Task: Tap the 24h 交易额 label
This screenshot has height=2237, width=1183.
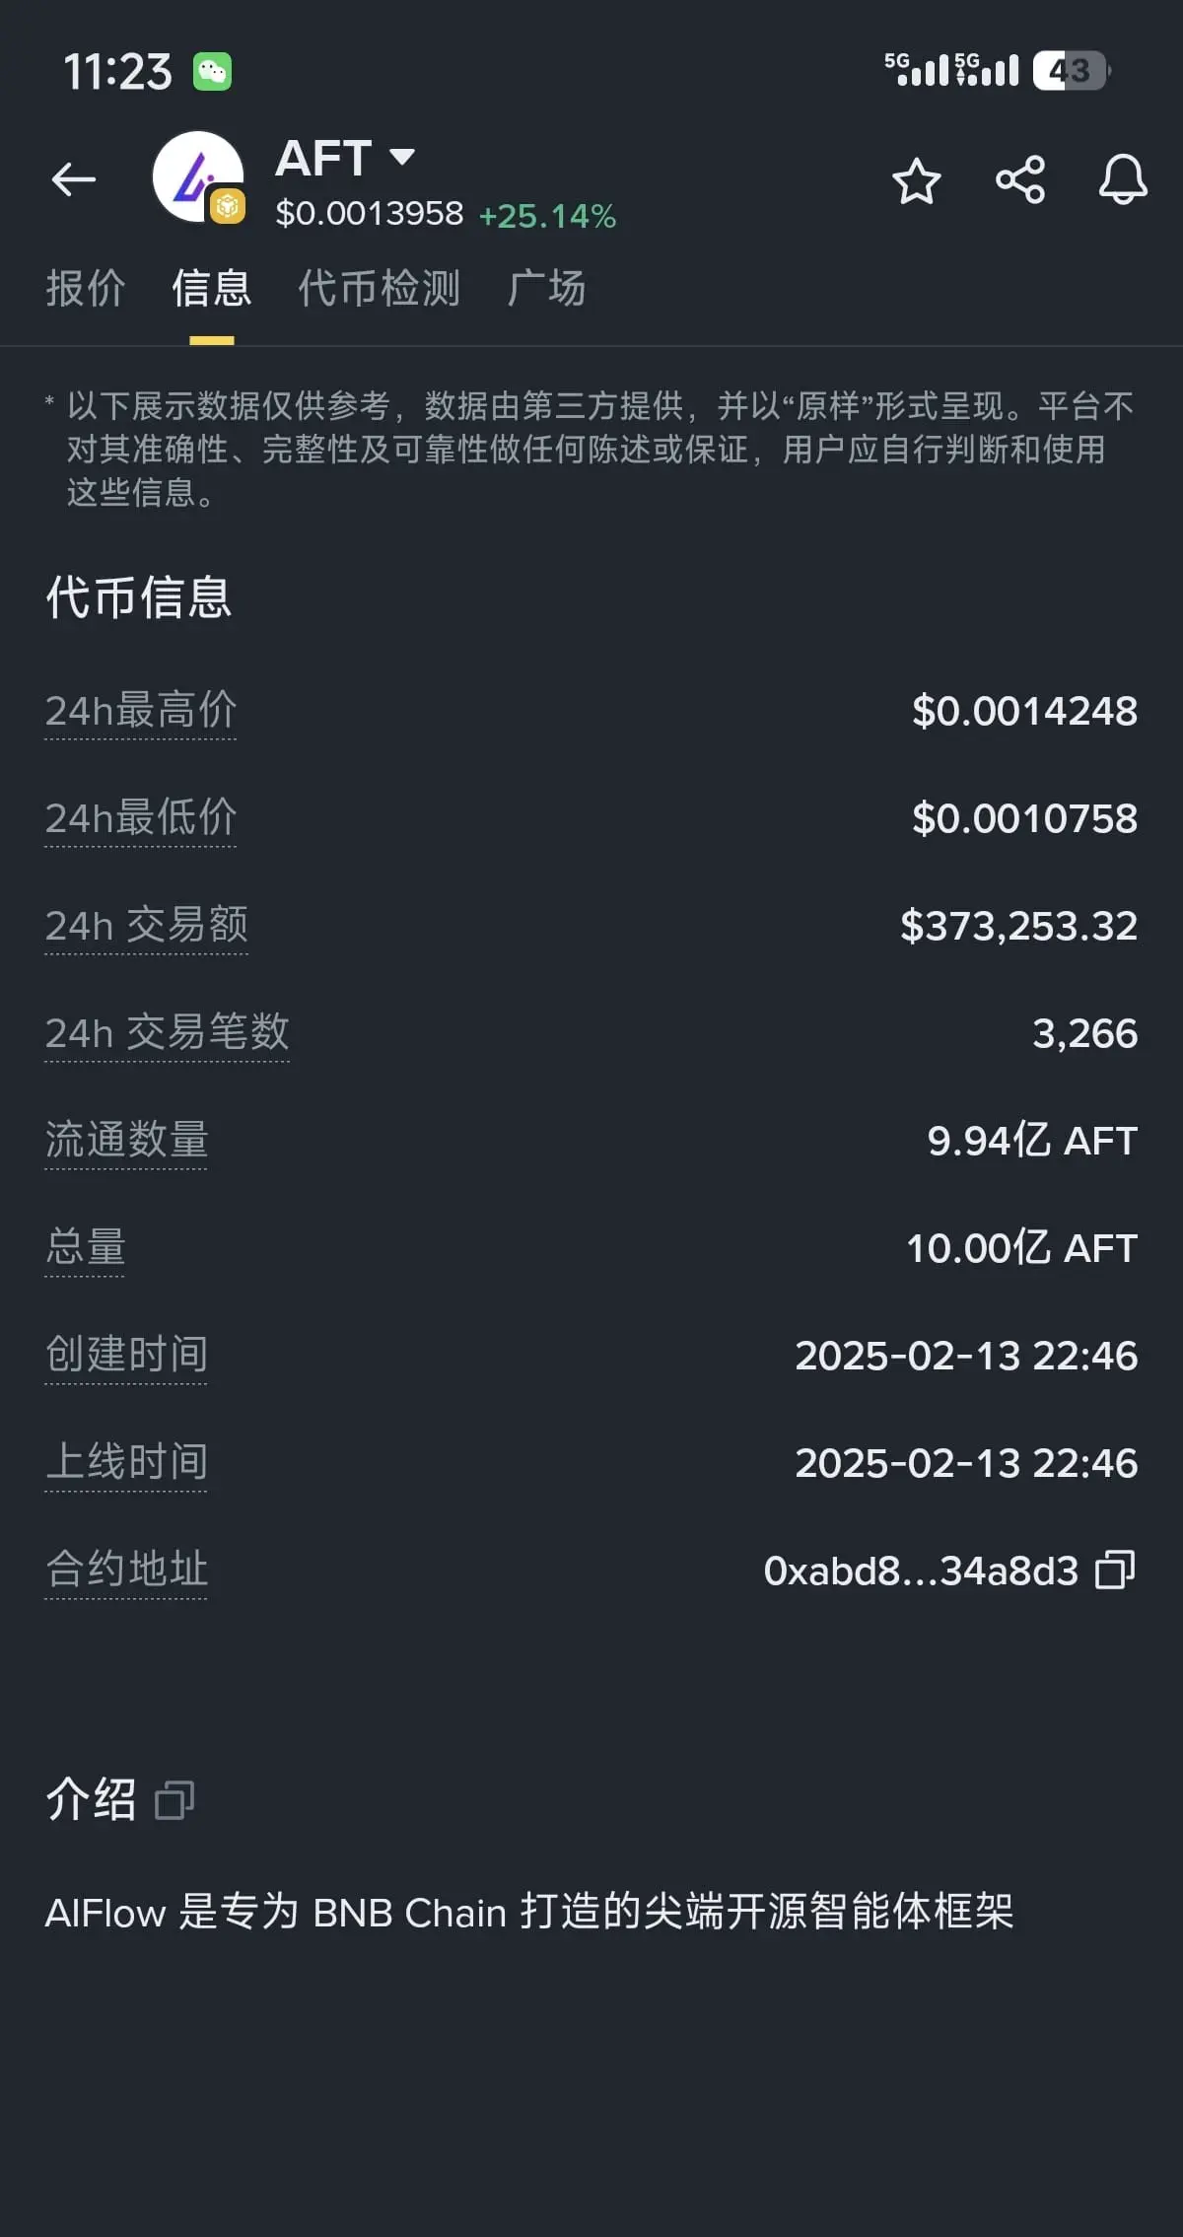Action: [x=146, y=926]
